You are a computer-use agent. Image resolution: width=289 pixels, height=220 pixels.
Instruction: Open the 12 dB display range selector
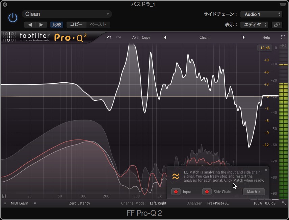tap(265, 48)
